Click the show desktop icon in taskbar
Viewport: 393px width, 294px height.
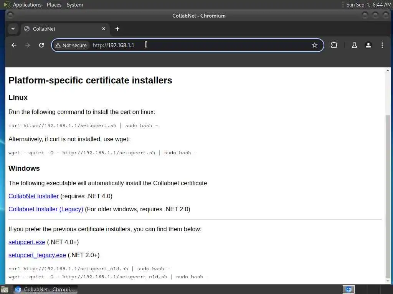pyautogui.click(x=5, y=289)
